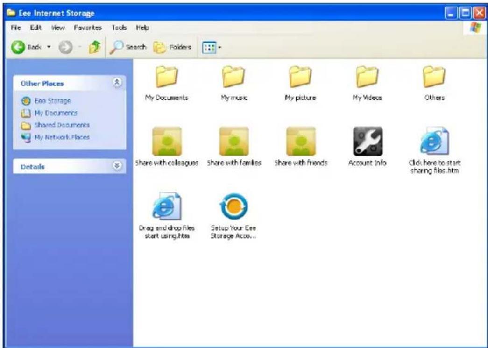
Task: Open the Back history dropdown arrow
Action: [49, 47]
